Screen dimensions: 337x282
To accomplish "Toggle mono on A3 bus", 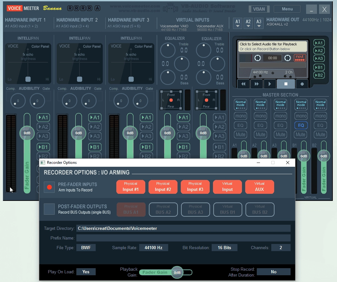I will click(x=281, y=116).
